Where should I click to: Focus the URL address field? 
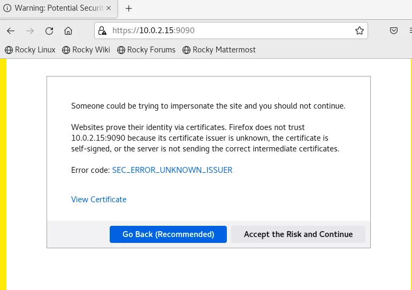tap(231, 30)
